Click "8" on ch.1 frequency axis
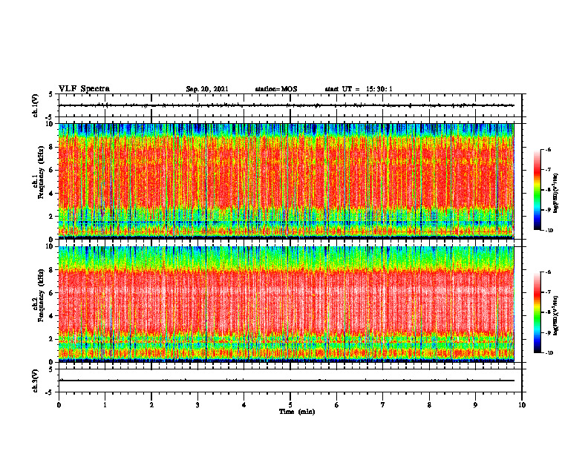This screenshot has width=588, height=454. click(x=52, y=147)
